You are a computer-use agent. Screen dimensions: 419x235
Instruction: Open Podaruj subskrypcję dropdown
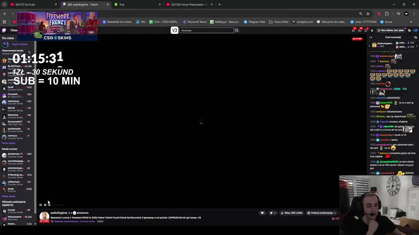(x=321, y=213)
